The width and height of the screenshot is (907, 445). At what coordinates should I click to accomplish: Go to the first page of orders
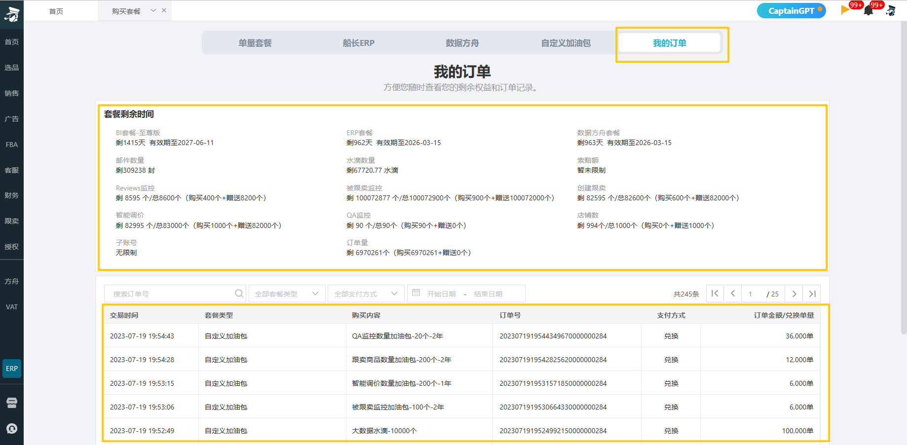click(715, 294)
